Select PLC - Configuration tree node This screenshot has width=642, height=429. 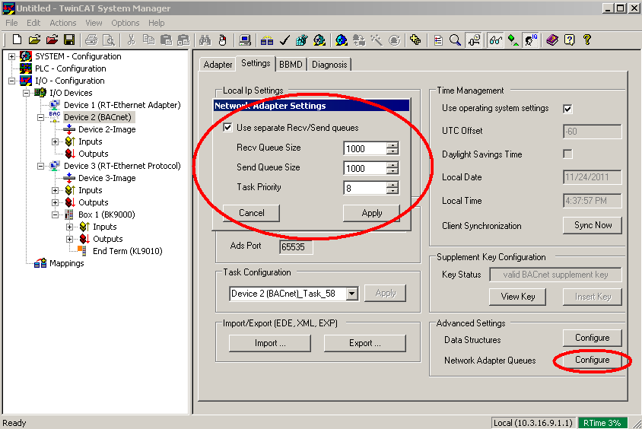[70, 68]
